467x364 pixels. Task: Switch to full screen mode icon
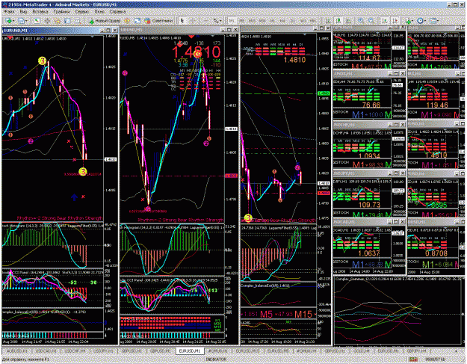[137, 21]
